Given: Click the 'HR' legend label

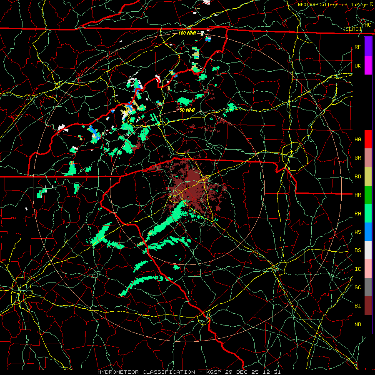Looking at the screenshot, I should coord(357,195).
